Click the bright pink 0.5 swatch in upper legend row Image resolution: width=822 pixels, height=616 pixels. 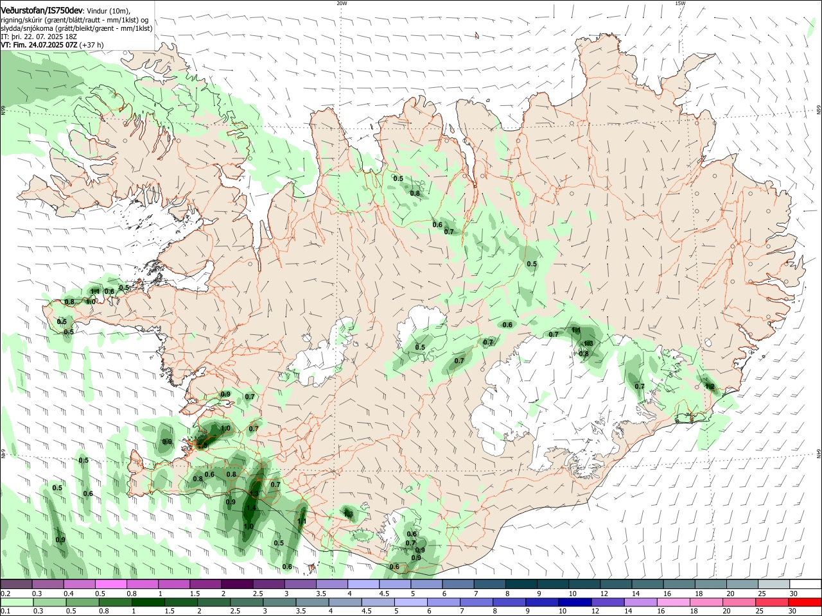[x=110, y=584]
